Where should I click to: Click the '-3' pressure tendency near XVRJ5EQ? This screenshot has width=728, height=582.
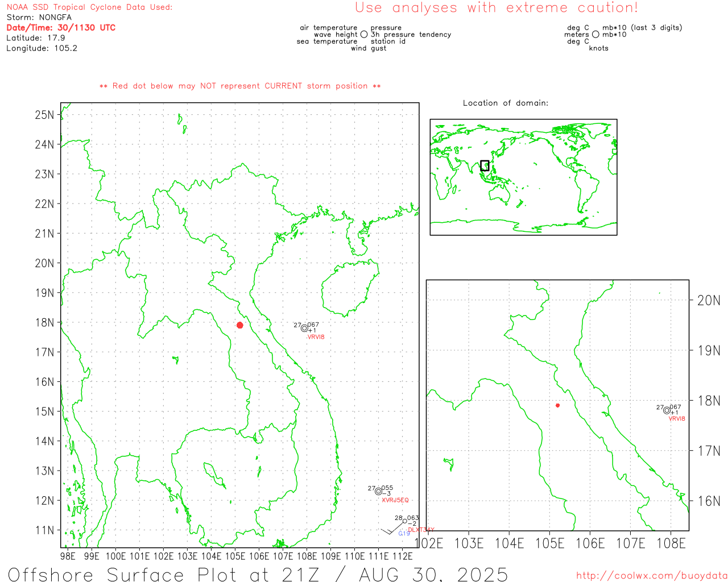[386, 494]
